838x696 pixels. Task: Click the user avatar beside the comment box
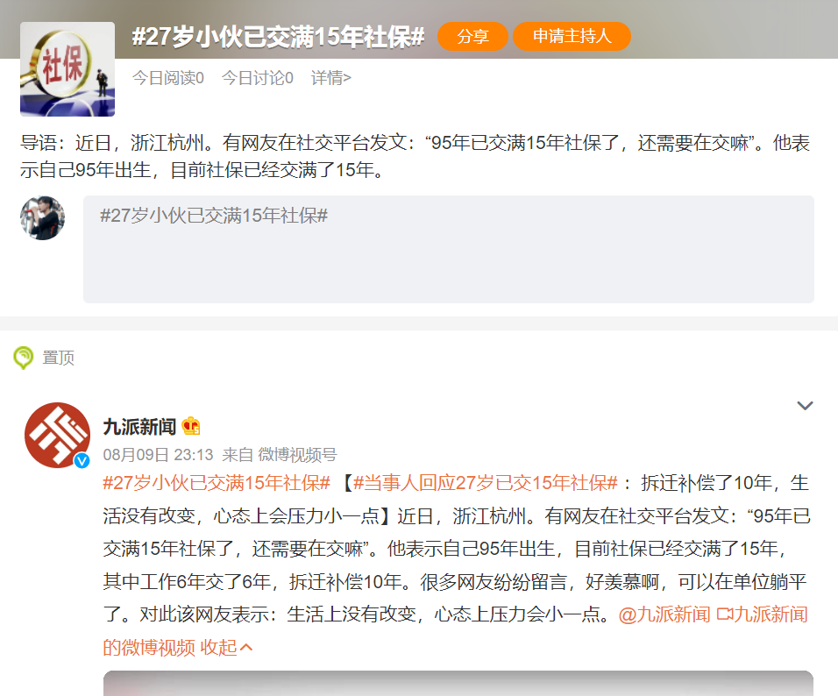click(42, 217)
